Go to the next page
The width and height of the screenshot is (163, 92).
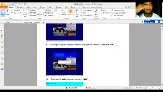pyautogui.click(x=87, y=88)
